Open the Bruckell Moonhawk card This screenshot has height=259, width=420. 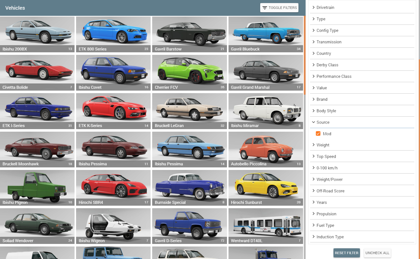click(37, 150)
